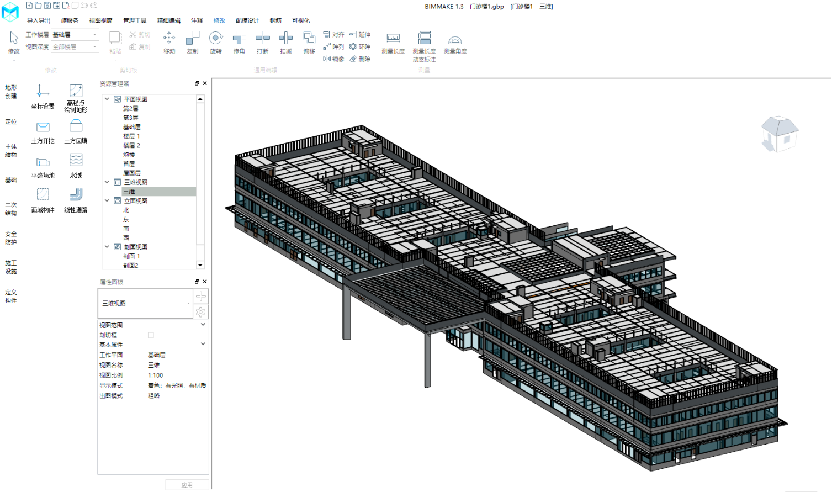Click the 应用 apply button
Image resolution: width=832 pixels, height=492 pixels.
[187, 485]
